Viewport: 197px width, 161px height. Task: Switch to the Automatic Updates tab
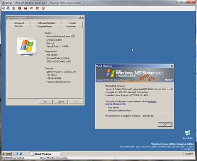tap(46, 23)
